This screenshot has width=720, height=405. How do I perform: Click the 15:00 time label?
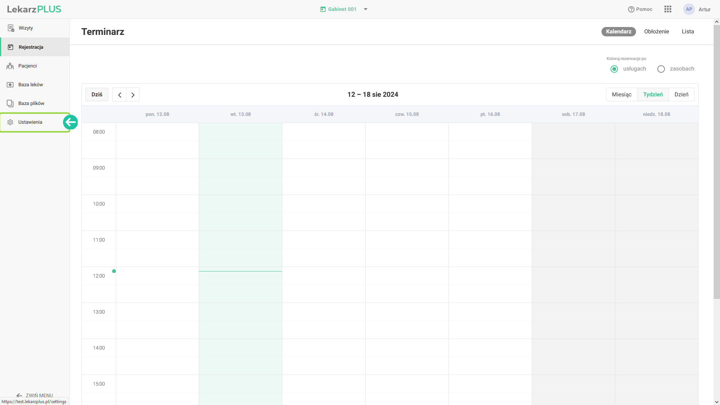tap(99, 384)
